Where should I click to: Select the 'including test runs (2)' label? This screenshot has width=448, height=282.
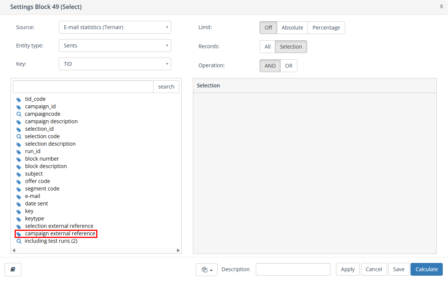pyautogui.click(x=51, y=241)
